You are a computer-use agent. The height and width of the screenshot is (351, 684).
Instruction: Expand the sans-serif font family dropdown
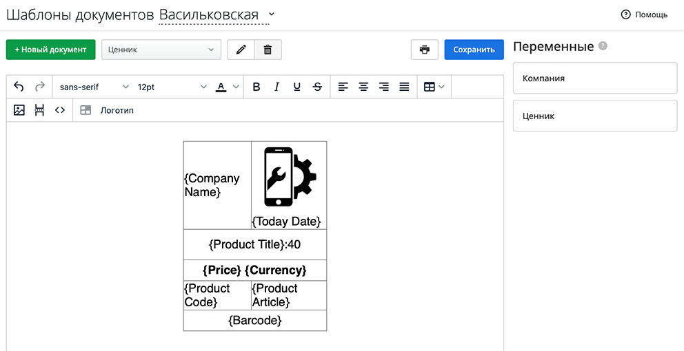coord(94,87)
